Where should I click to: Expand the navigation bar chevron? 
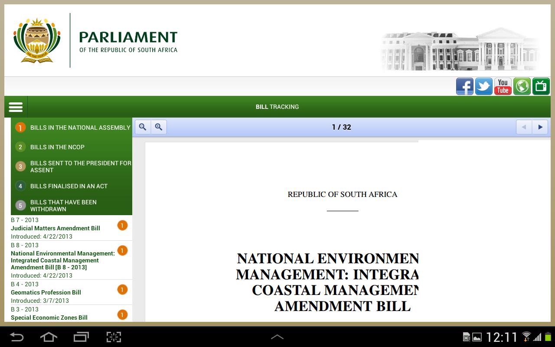point(277,337)
